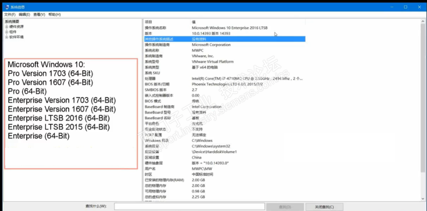Click the System Information title bar icon

7,7
